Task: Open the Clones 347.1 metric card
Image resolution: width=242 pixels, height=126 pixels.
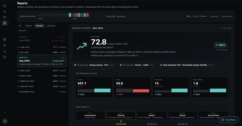Action: [x=94, y=87]
